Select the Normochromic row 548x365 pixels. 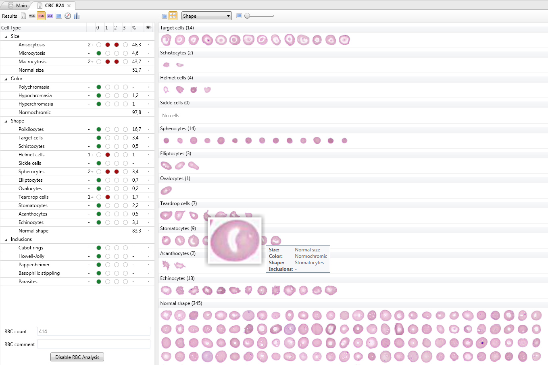tap(77, 112)
